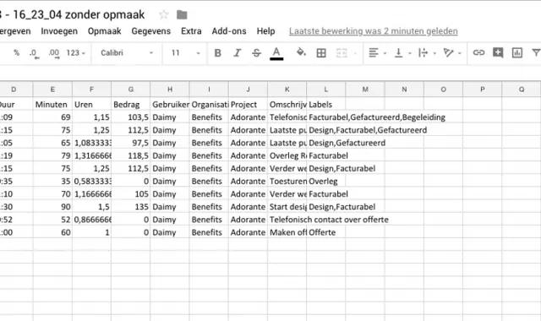Image resolution: width=541 pixels, height=321 pixels.
Task: Select cell with Minuten 79
Action: (x=52, y=155)
